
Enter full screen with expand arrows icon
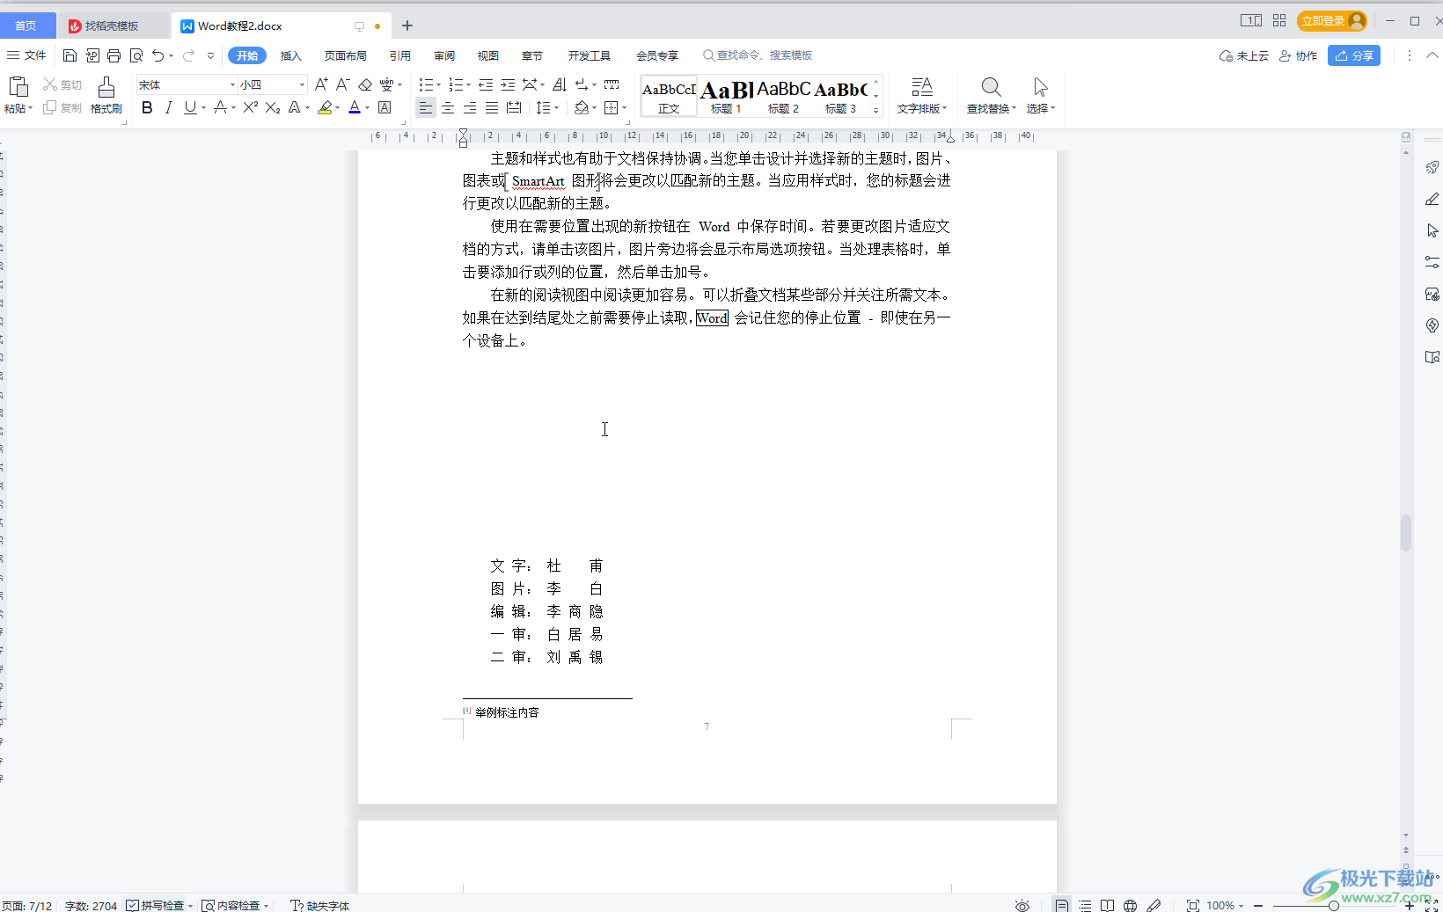(x=1432, y=905)
